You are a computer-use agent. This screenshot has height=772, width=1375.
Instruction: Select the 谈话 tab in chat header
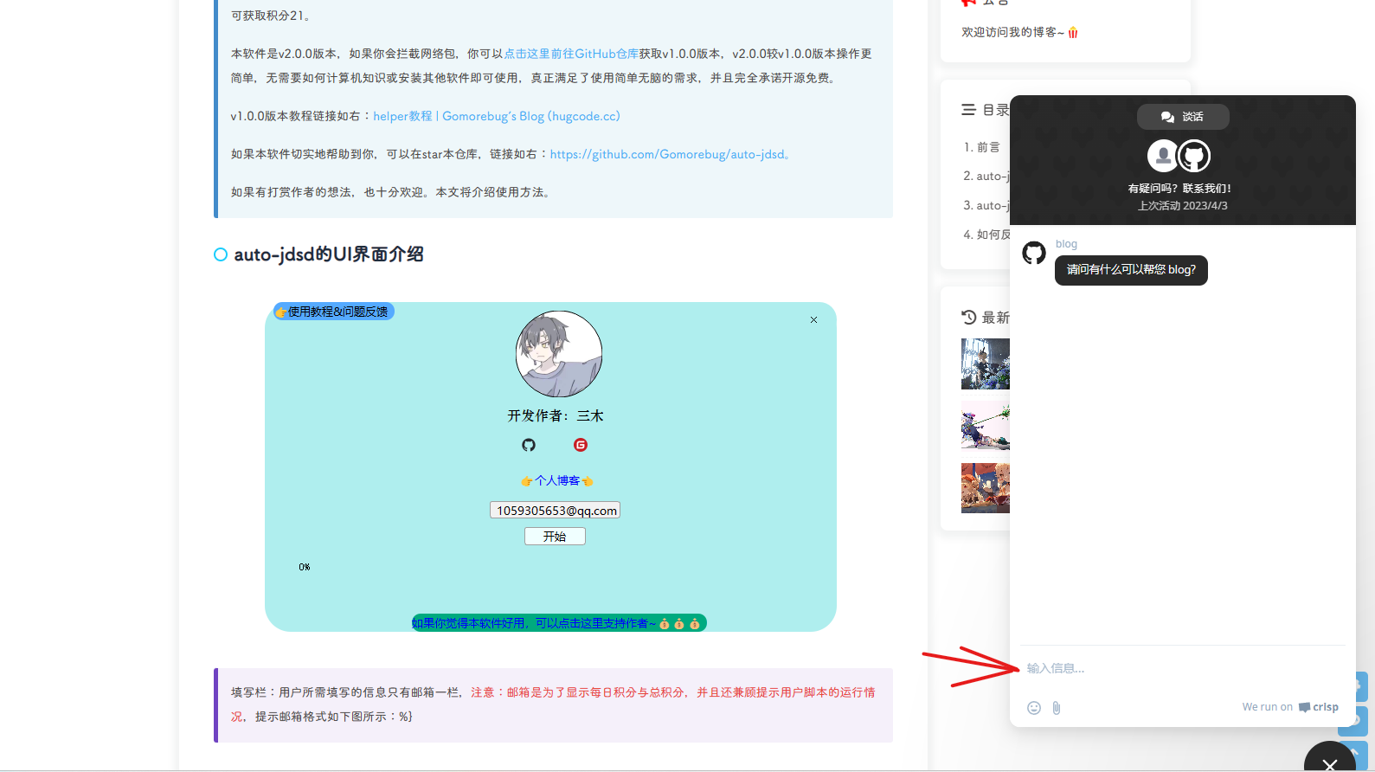(1182, 117)
